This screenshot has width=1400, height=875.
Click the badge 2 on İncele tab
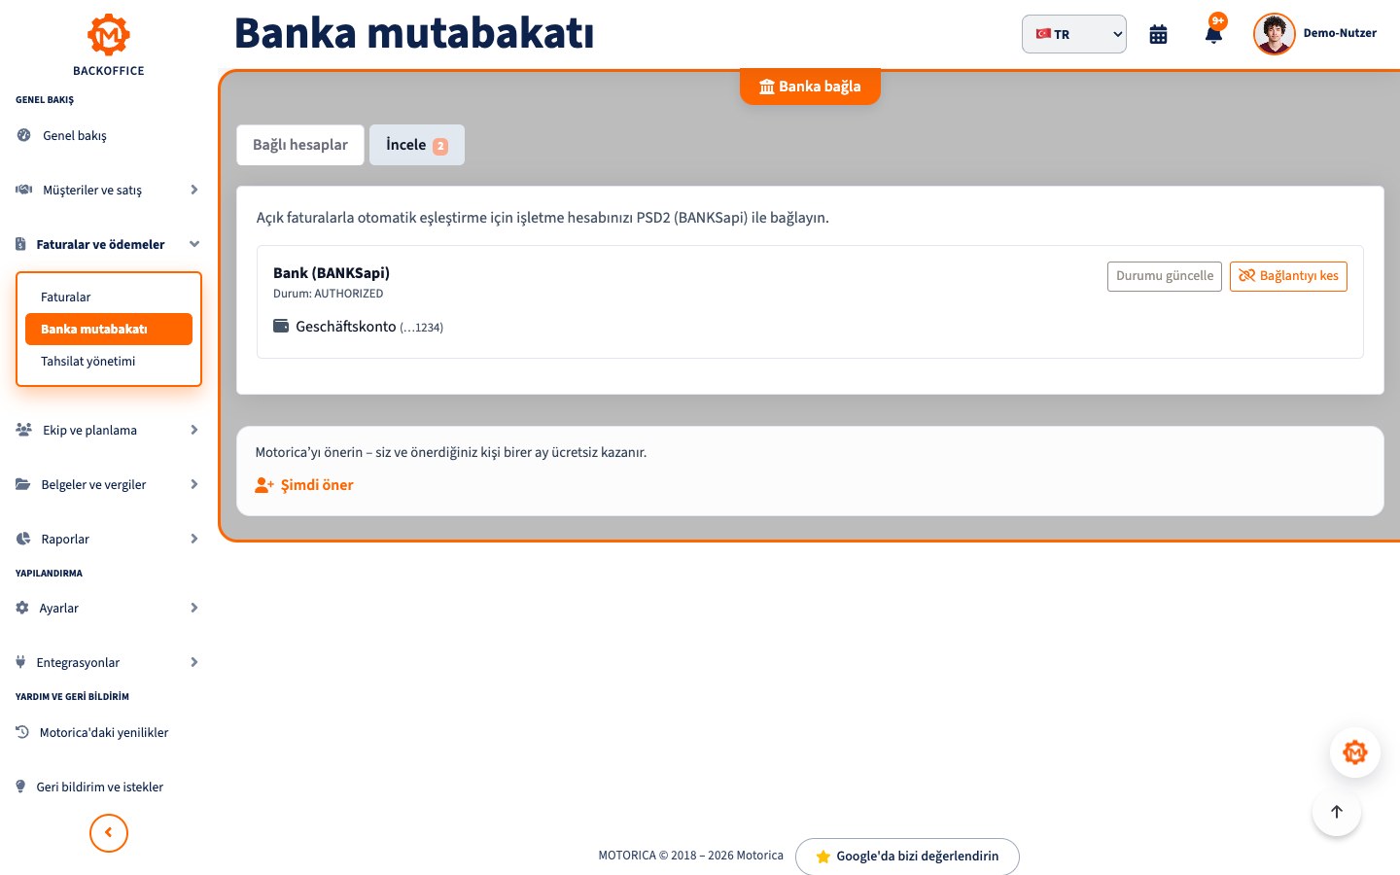(440, 146)
